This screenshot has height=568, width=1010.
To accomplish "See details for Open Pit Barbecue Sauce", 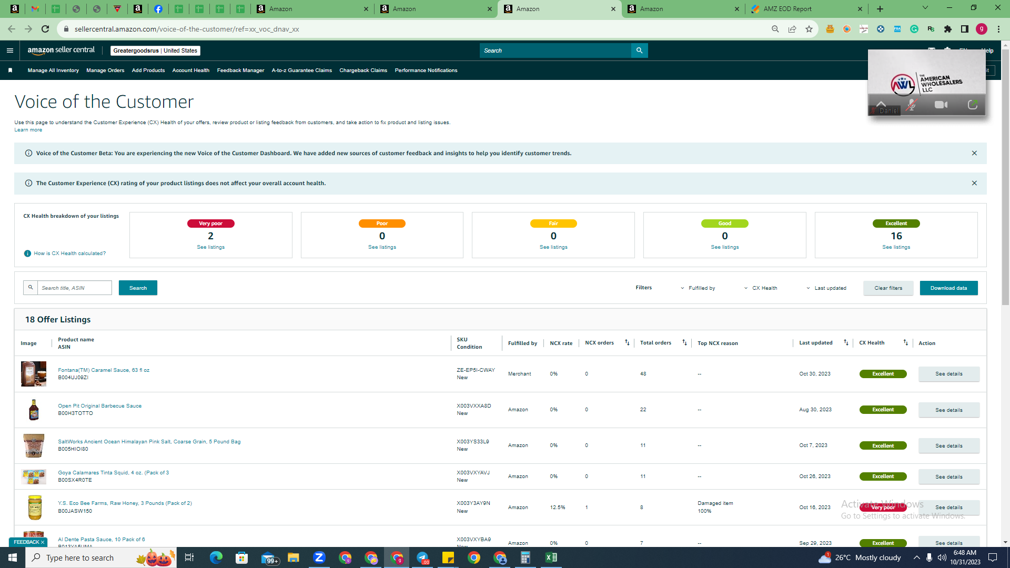I will 949,410.
